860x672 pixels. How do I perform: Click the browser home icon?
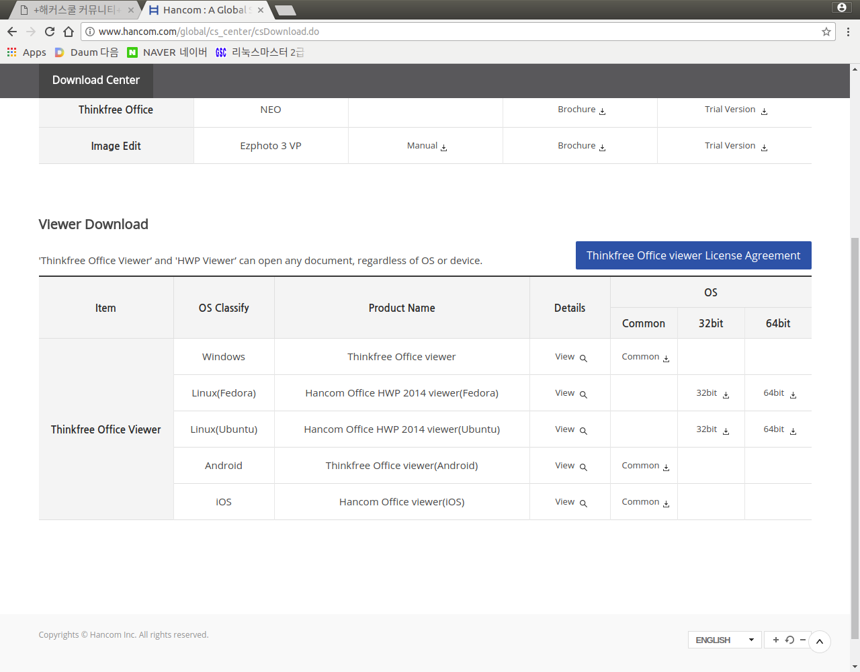(69, 32)
